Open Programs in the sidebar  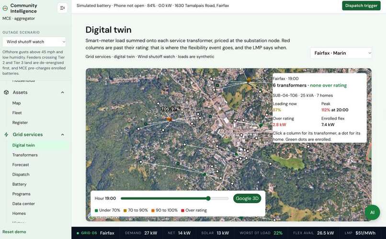coord(22,194)
